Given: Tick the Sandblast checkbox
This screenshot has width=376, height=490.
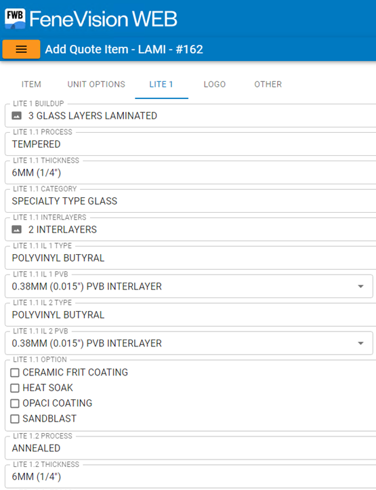Looking at the screenshot, I should pos(15,419).
